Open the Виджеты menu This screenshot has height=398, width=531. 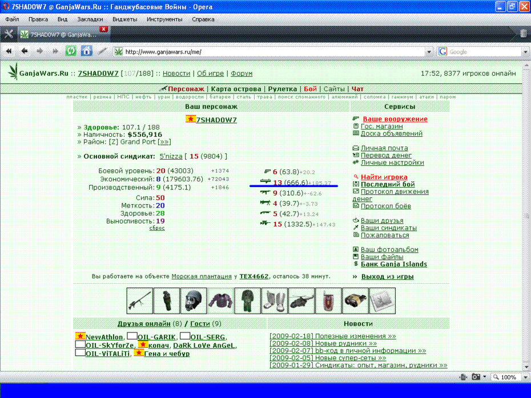click(124, 19)
